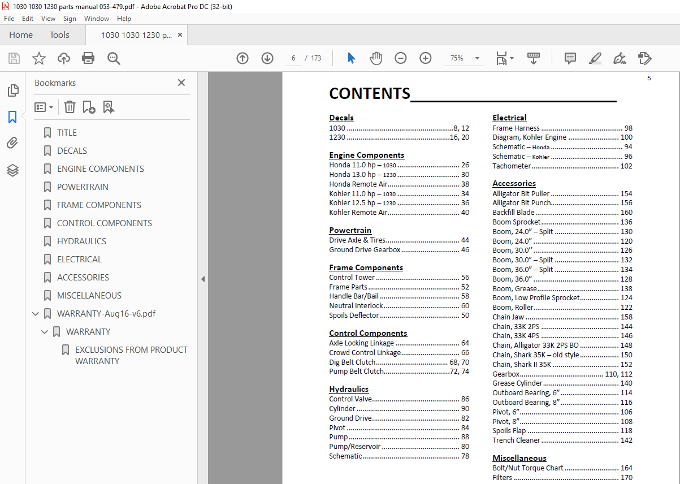This screenshot has width=680, height=484.
Task: Jump to the POWERTRAIN bookmark
Action: tap(83, 187)
